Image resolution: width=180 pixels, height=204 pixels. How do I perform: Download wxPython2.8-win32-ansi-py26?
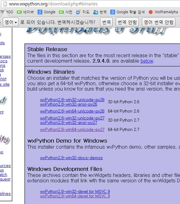pyautogui.click(x=69, y=104)
